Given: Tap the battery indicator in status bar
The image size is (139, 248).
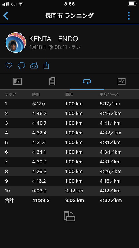Looking at the screenshot, I should tap(132, 4).
